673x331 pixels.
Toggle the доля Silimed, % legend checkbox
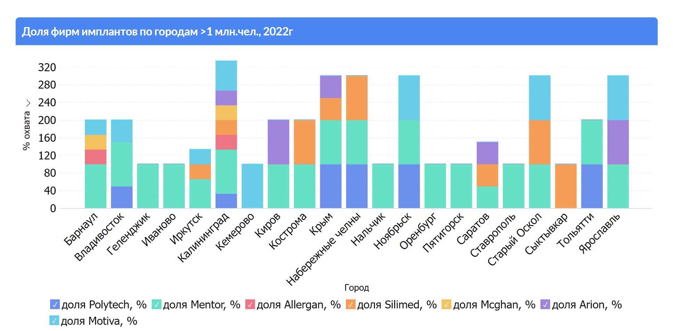351,305
